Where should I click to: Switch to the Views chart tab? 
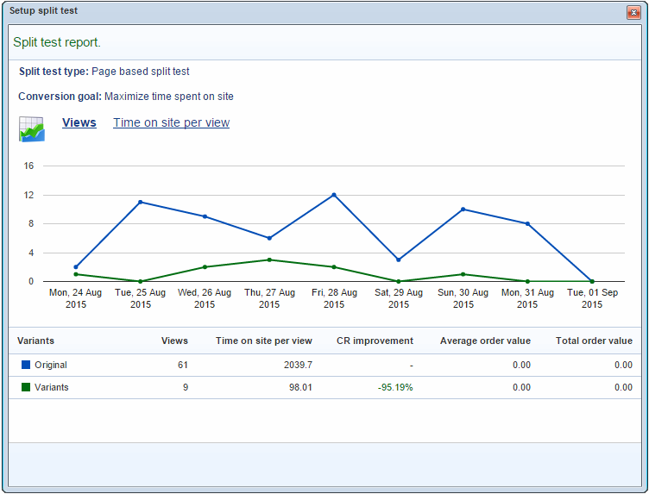[79, 122]
